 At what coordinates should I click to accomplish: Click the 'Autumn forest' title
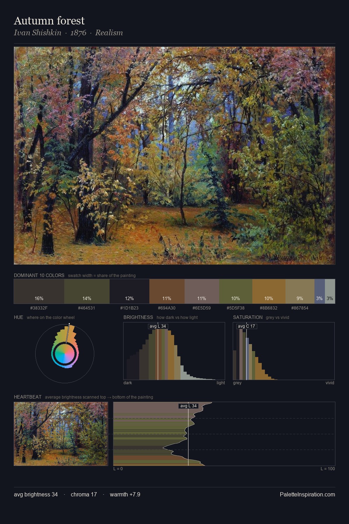coord(49,21)
